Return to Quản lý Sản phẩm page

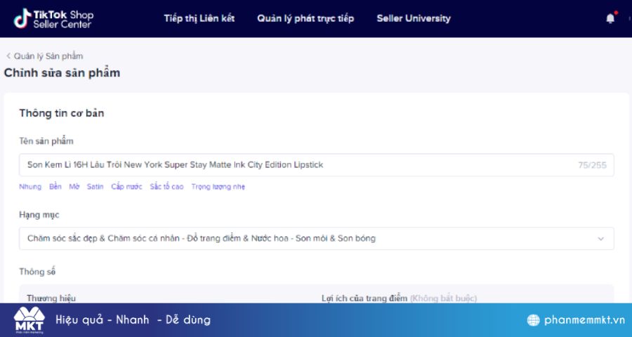point(48,56)
